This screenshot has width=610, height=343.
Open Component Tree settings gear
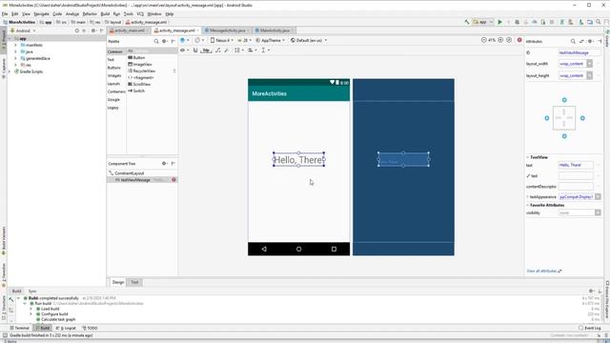164,164
